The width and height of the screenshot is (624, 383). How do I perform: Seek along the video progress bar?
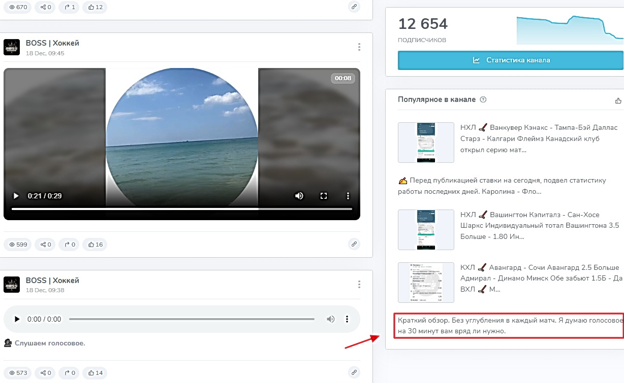coord(181,209)
